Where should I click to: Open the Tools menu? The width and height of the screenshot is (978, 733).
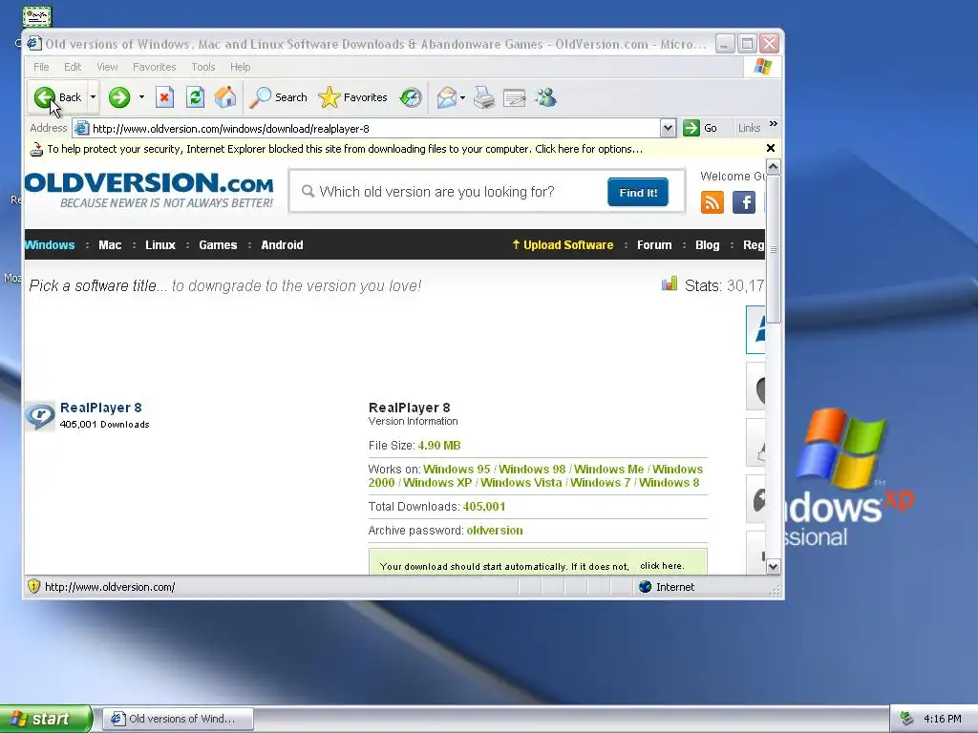[202, 67]
